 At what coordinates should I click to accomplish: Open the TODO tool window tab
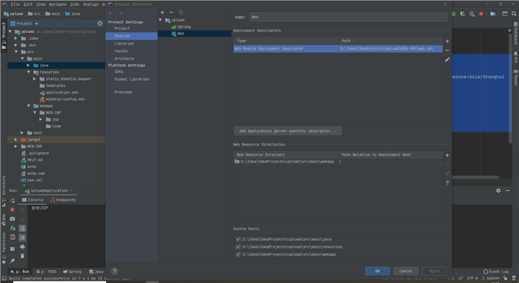(46, 271)
